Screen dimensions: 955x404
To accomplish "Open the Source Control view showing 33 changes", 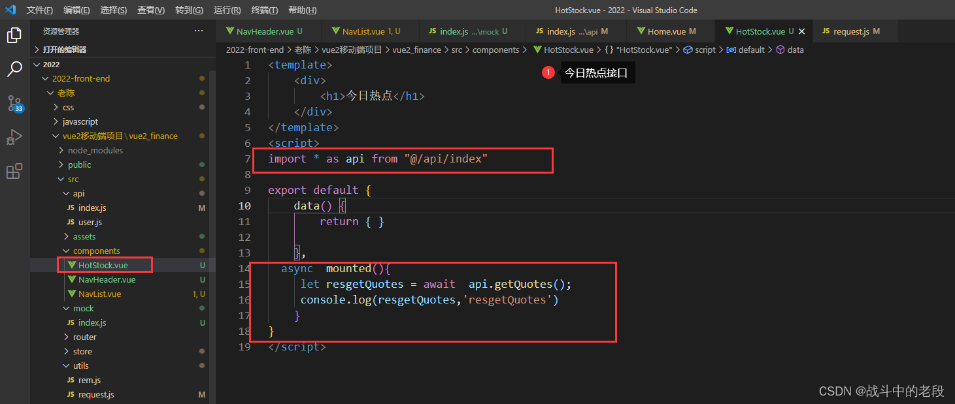I will tap(14, 103).
